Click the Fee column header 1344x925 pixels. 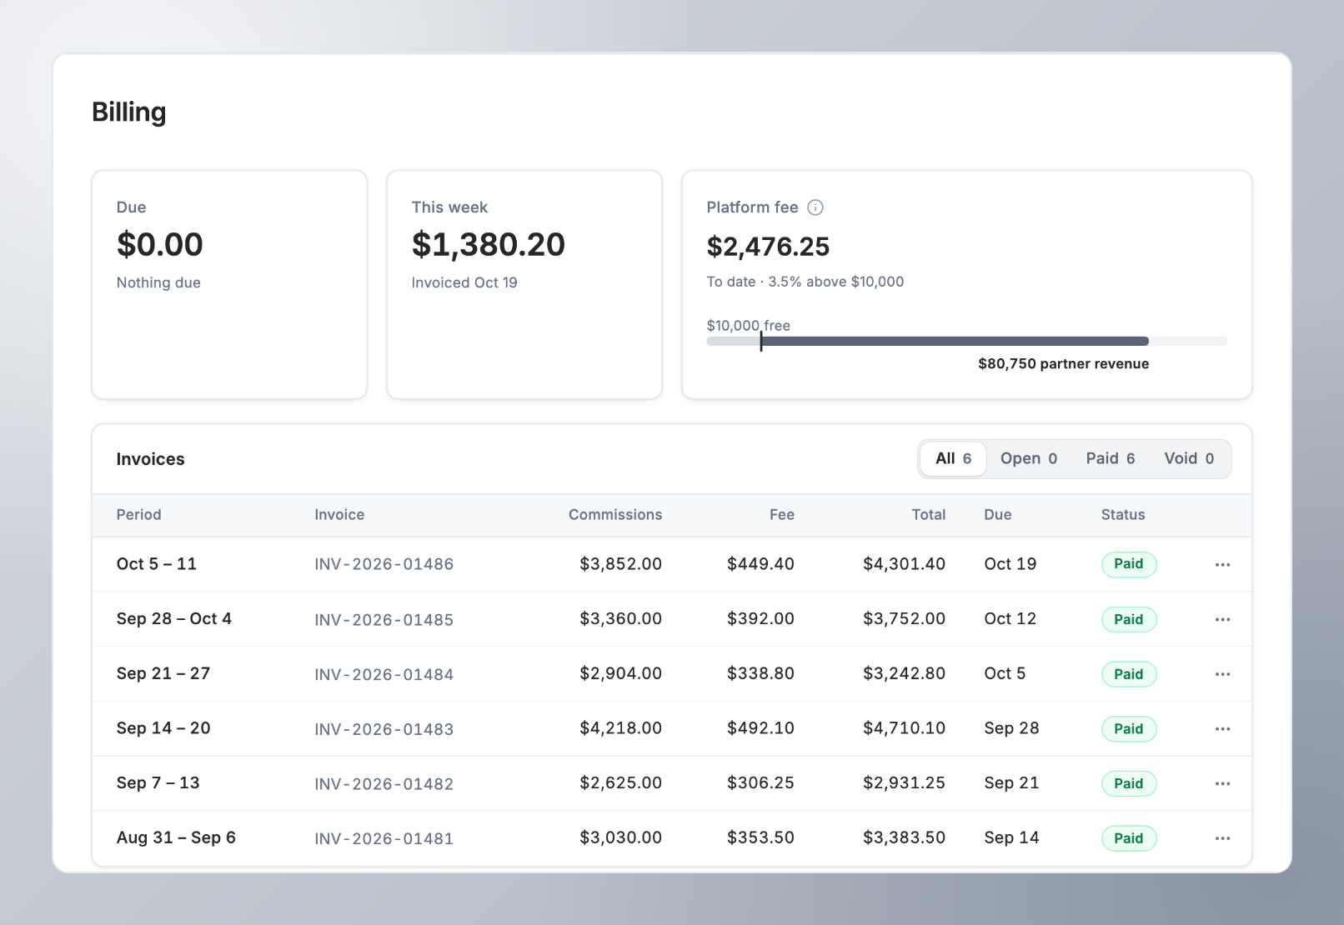(782, 515)
